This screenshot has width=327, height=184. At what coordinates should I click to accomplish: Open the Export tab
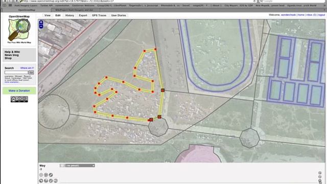83,15
